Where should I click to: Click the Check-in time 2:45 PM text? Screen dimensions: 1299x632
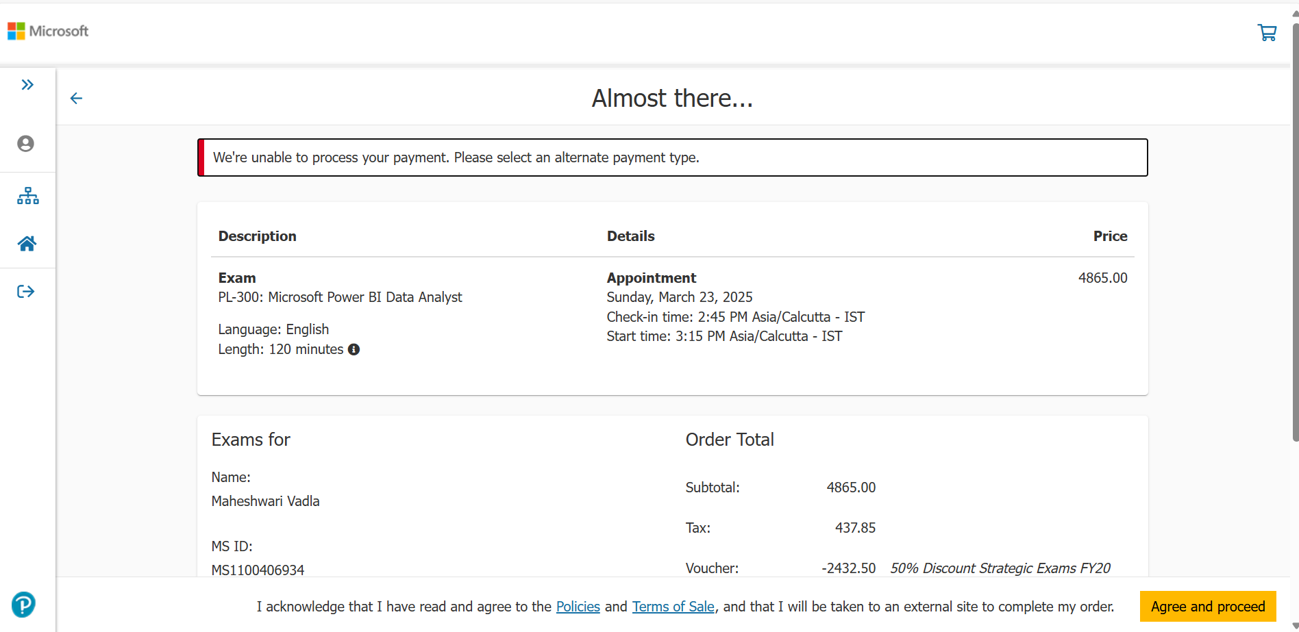(x=736, y=317)
